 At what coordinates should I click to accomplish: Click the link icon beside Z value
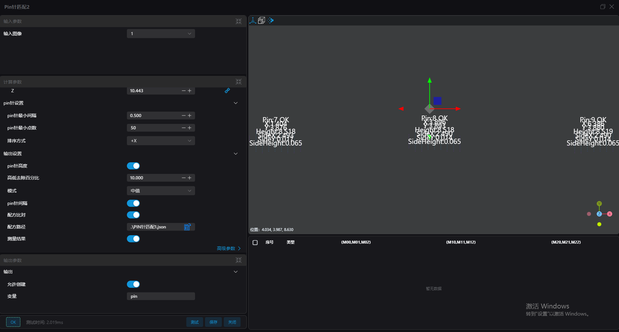pyautogui.click(x=227, y=91)
